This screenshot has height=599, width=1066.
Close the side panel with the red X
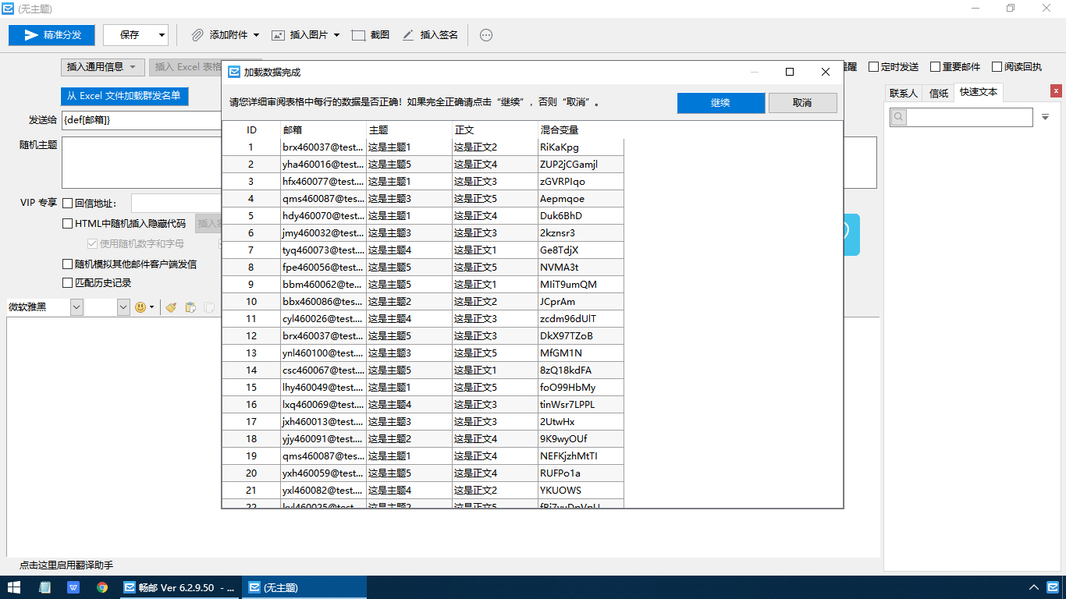click(1057, 91)
